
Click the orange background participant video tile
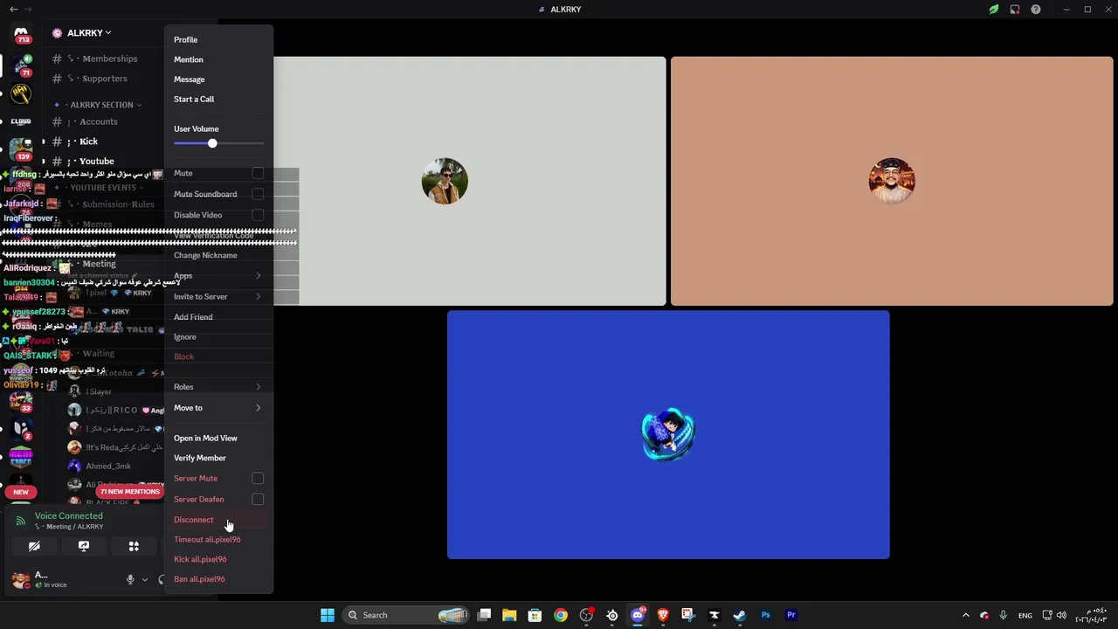click(892, 182)
